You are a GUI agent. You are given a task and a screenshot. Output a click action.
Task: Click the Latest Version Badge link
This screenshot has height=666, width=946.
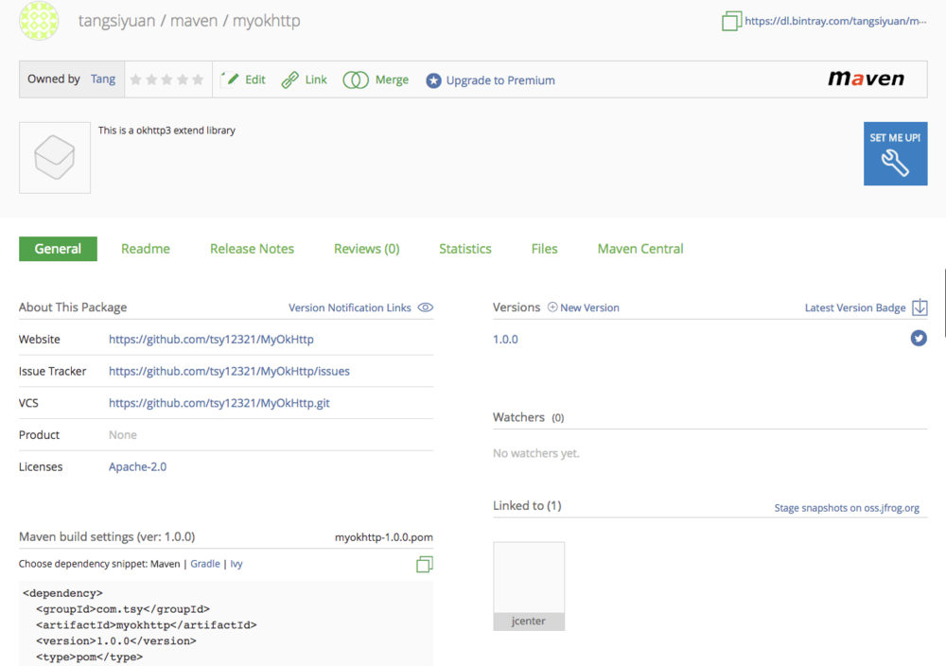855,307
